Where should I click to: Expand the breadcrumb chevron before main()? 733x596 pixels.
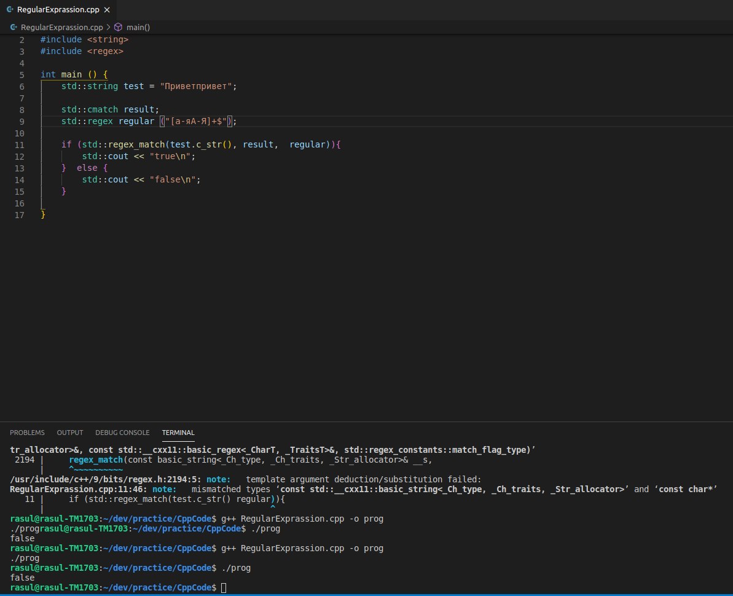[109, 27]
